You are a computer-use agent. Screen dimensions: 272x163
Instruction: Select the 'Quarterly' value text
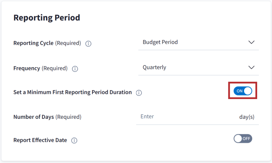coord(154,67)
